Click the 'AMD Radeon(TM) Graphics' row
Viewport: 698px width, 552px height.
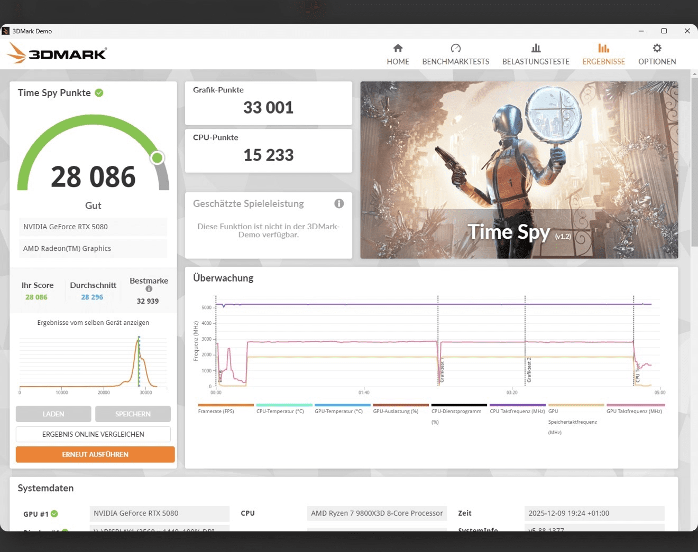tap(93, 248)
